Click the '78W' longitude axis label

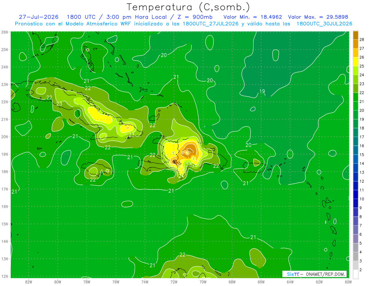coord(87,282)
